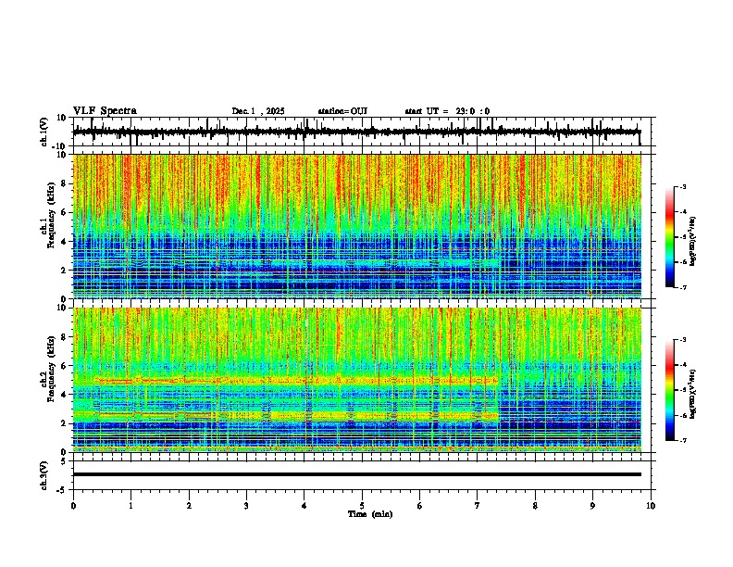Click the "-3" tick on the ch.1 colorbar

pos(682,186)
